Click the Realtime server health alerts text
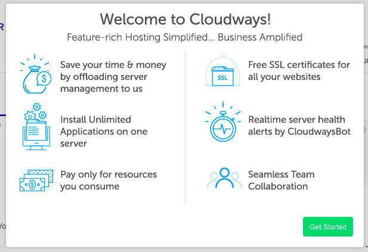 coord(299,126)
